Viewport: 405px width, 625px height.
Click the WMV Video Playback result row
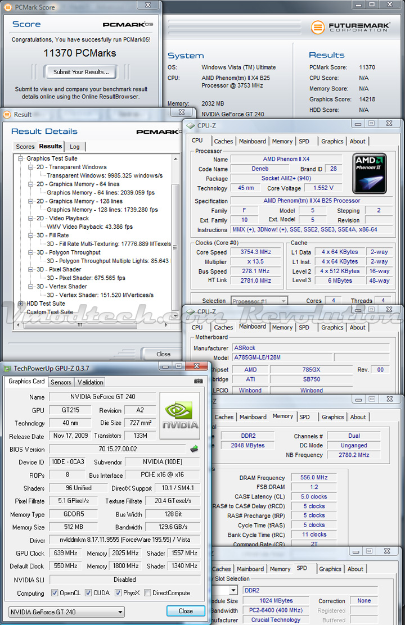pyautogui.click(x=90, y=227)
